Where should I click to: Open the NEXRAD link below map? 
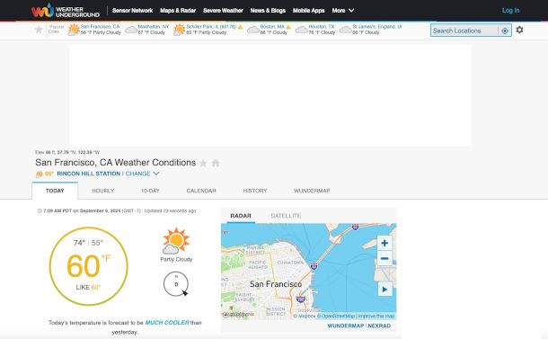point(379,326)
